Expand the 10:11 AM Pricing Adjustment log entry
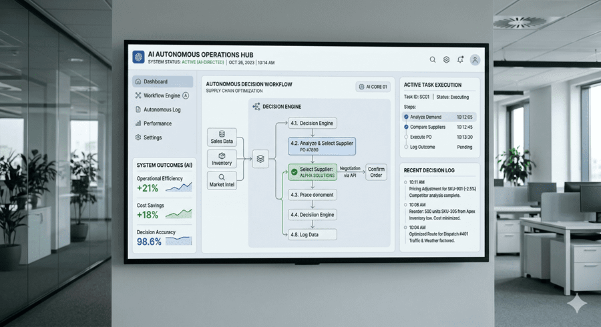Image resolution: width=601 pixels, height=327 pixels. coord(439,190)
